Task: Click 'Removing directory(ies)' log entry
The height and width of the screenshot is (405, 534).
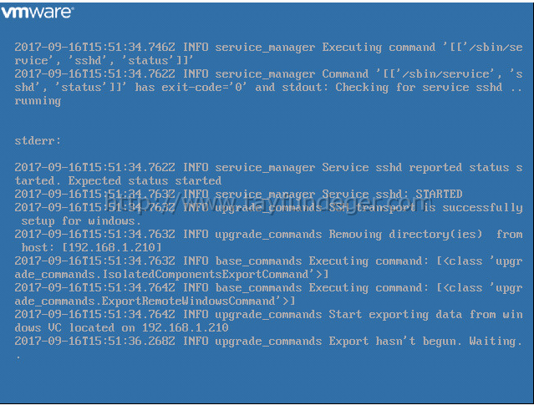Action: pyautogui.click(x=405, y=234)
